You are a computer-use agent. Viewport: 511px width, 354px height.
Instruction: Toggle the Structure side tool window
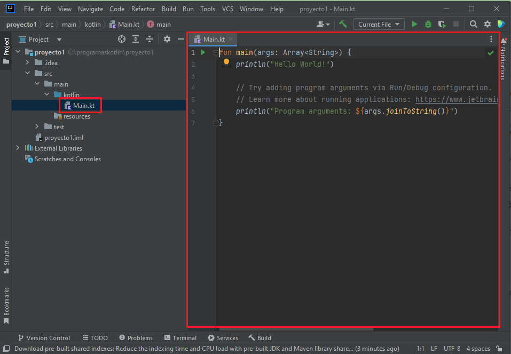click(6, 257)
